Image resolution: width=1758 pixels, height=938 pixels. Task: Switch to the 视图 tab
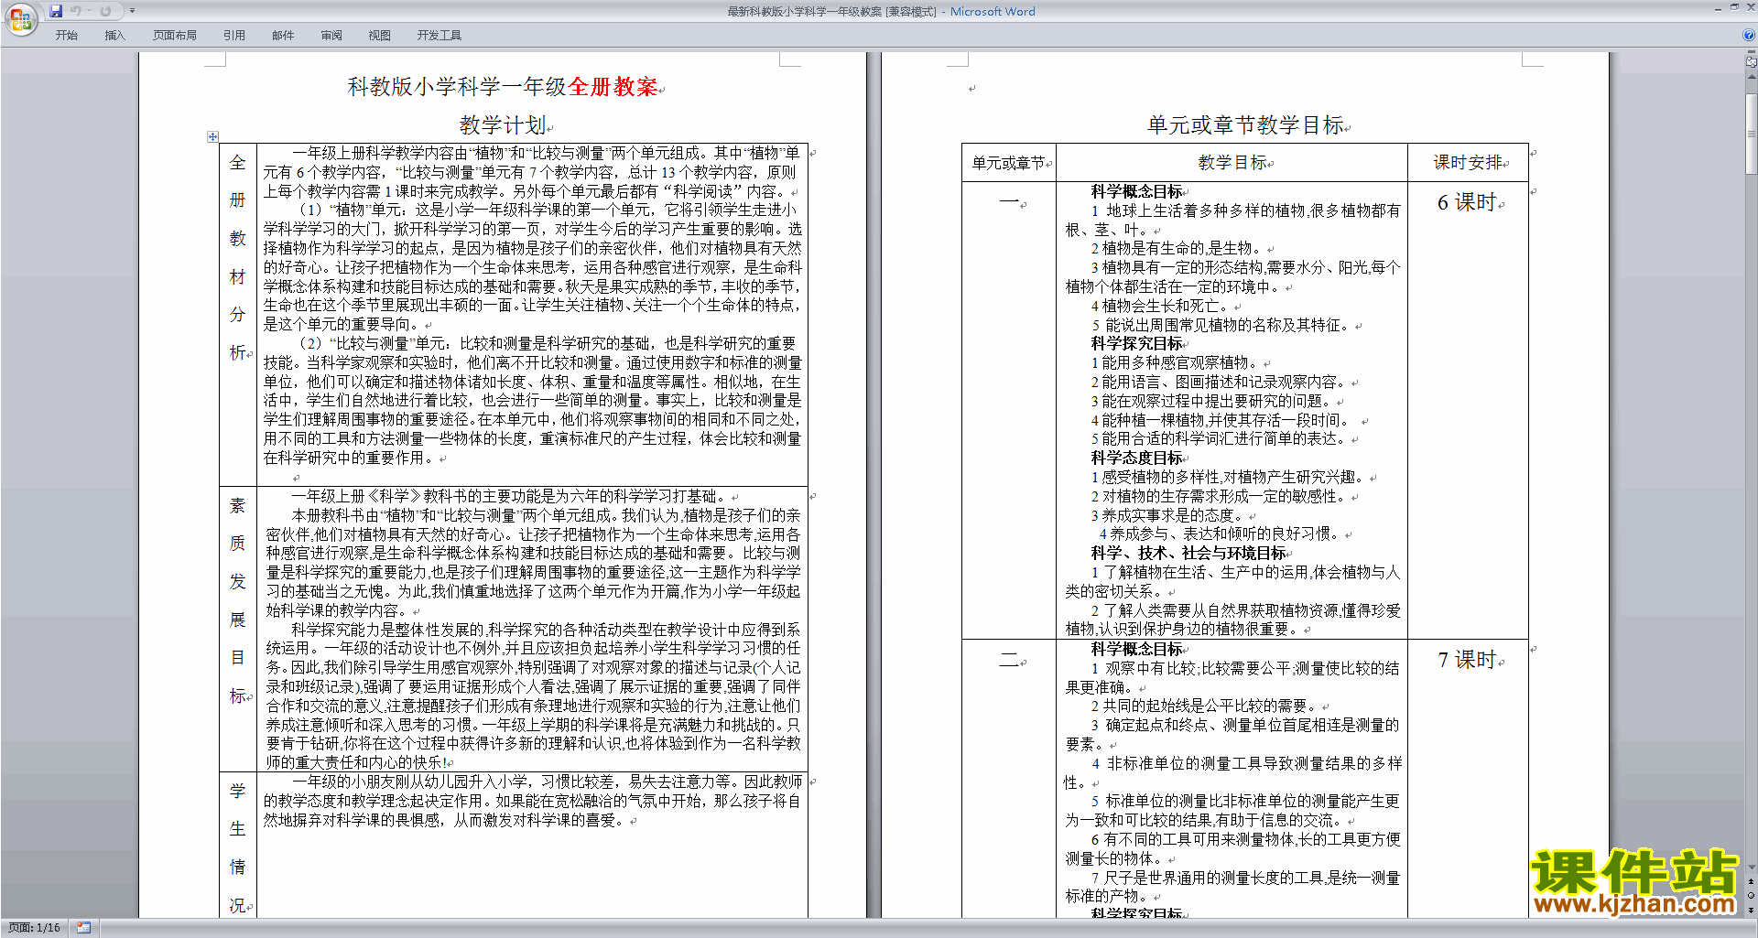[380, 36]
